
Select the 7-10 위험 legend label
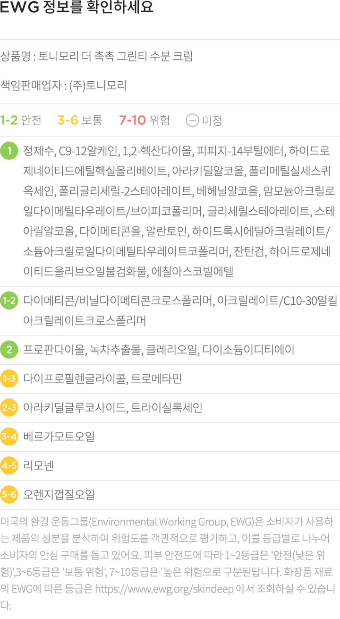coord(144,120)
